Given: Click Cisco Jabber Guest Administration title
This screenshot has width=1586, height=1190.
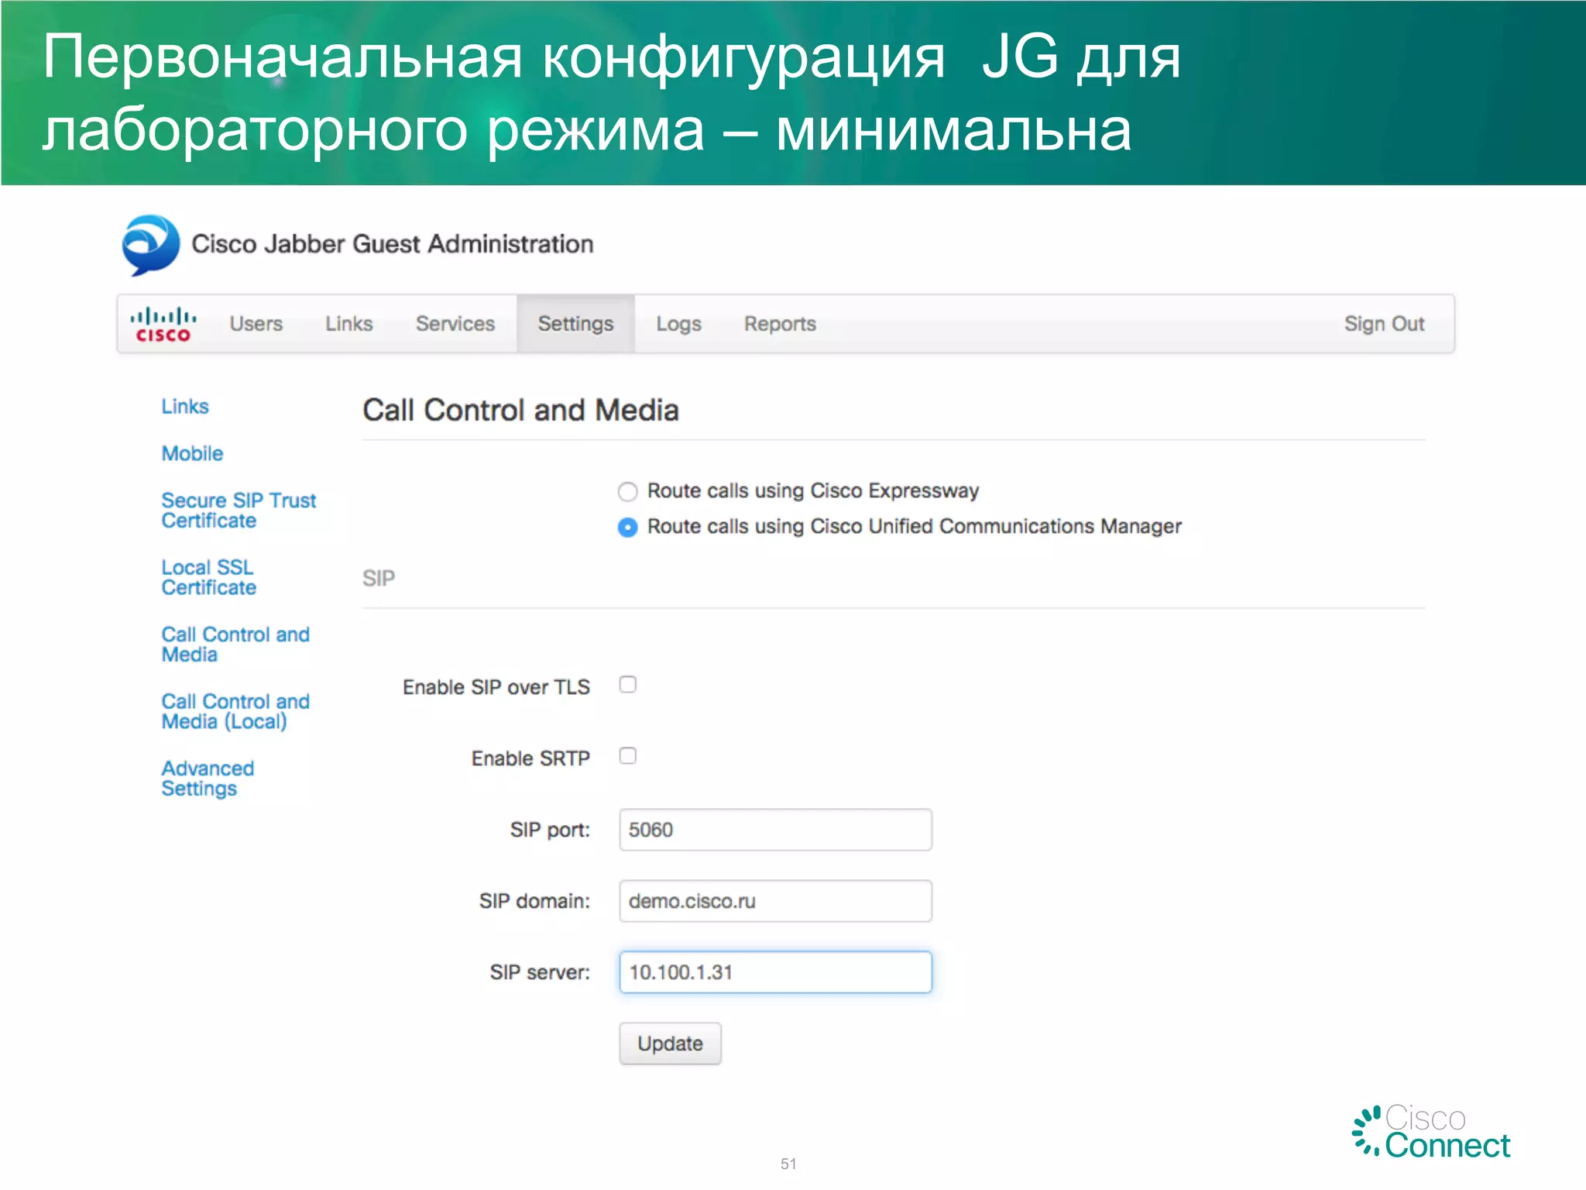Looking at the screenshot, I should coord(393,244).
